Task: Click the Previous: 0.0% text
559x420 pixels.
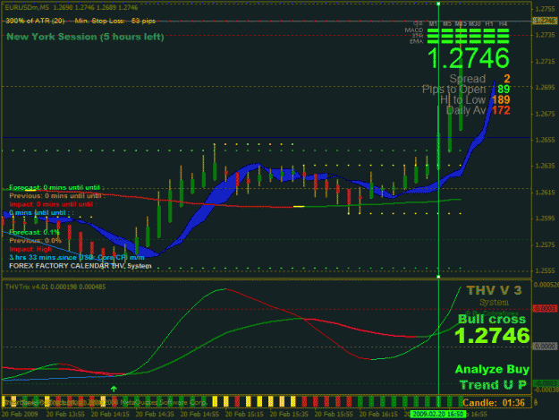Action: point(35,241)
